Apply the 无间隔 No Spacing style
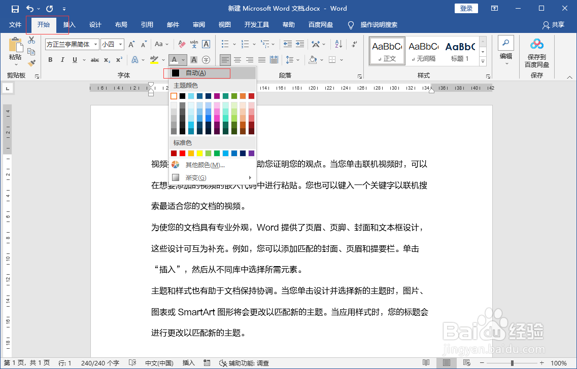Image resolution: width=577 pixels, height=369 pixels. [x=423, y=51]
